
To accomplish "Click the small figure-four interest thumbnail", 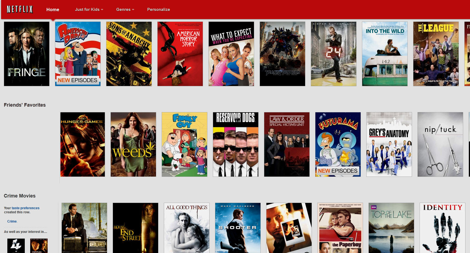I will pyautogui.click(x=16, y=246).
